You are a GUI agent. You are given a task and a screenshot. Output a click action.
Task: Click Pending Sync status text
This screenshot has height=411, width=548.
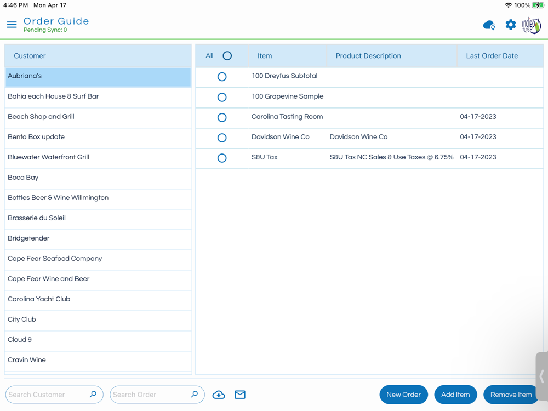tap(45, 30)
